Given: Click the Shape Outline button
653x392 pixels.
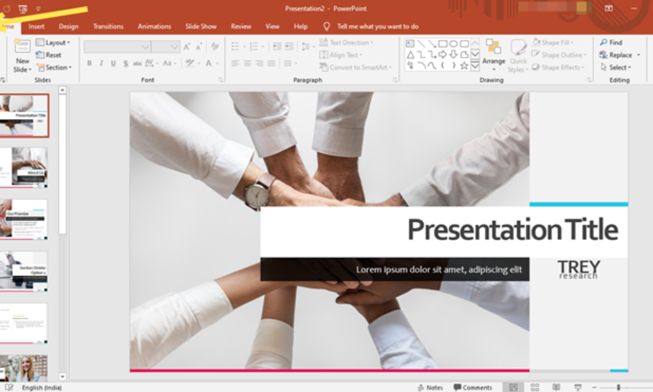Looking at the screenshot, I should pyautogui.click(x=559, y=55).
